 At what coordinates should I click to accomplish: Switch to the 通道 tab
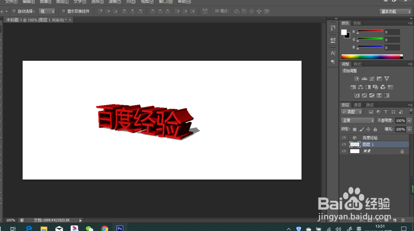(x=357, y=105)
